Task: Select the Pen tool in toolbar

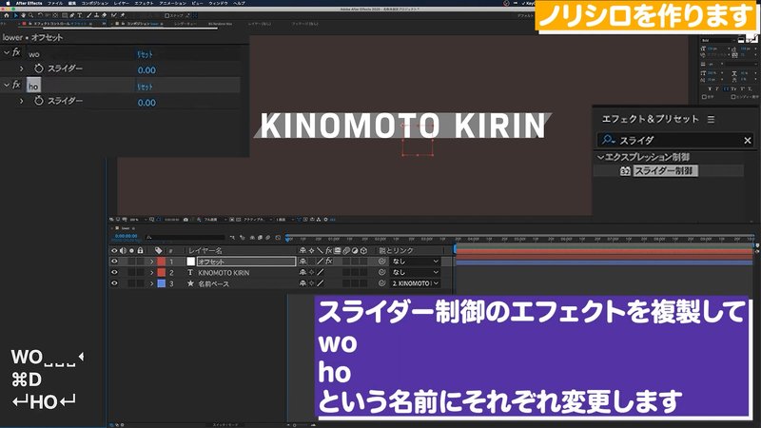Action: pyautogui.click(x=72, y=15)
